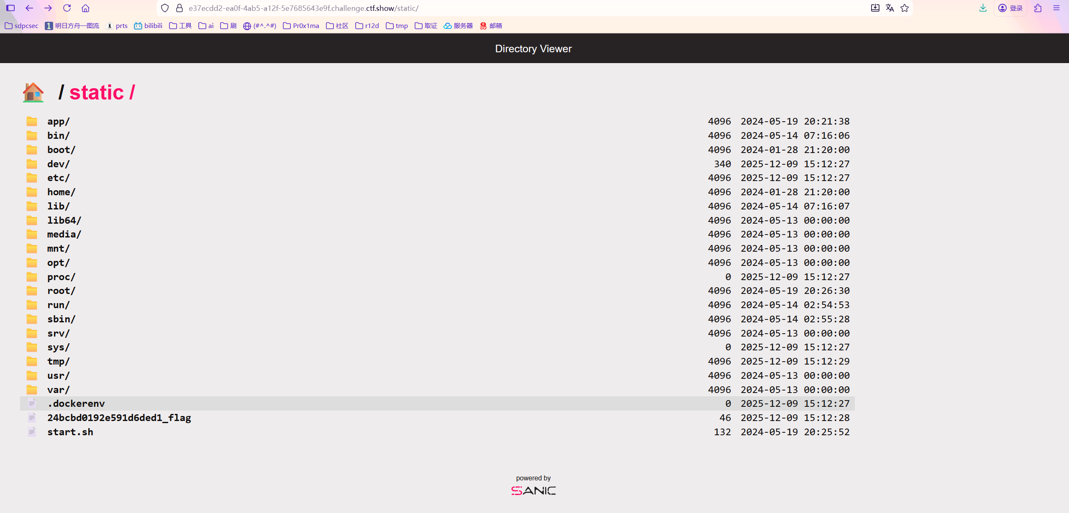The image size is (1069, 513).
Task: Open the start.sh file
Action: tap(70, 432)
